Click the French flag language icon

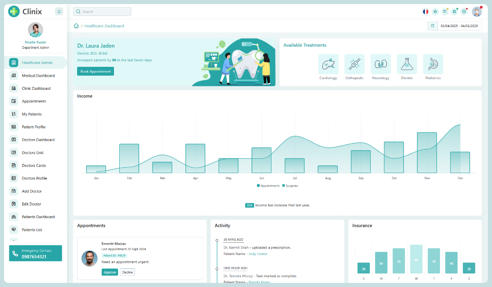425,11
